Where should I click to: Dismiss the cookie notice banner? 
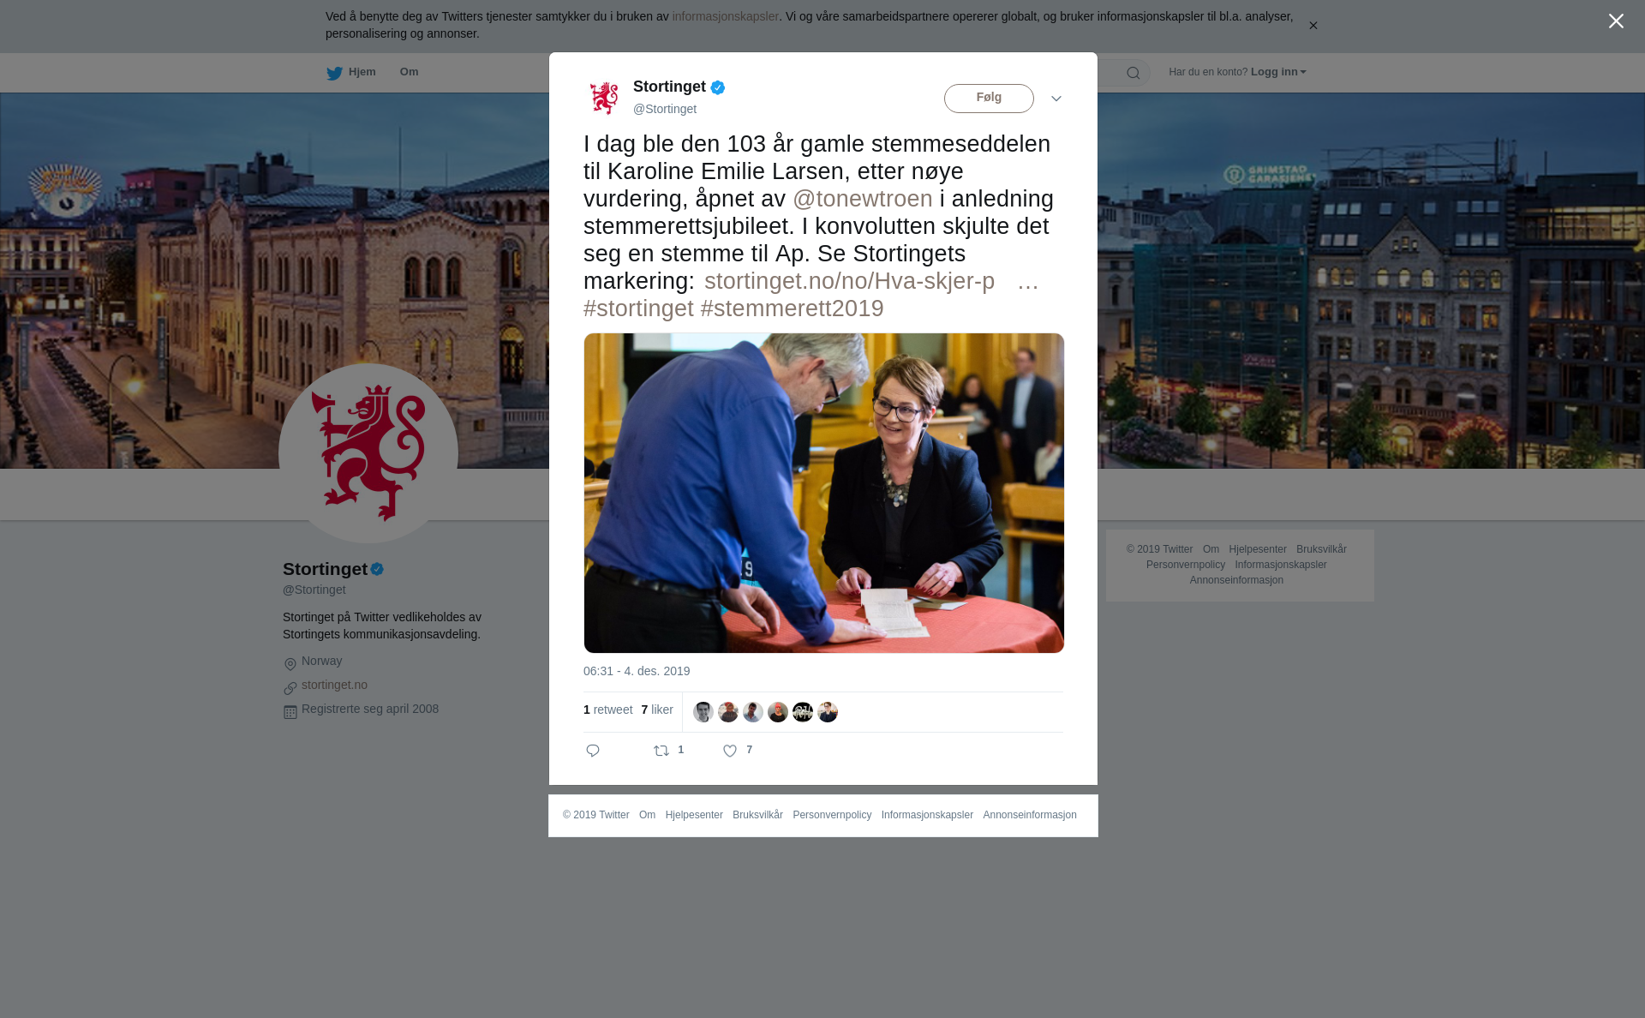1313,26
